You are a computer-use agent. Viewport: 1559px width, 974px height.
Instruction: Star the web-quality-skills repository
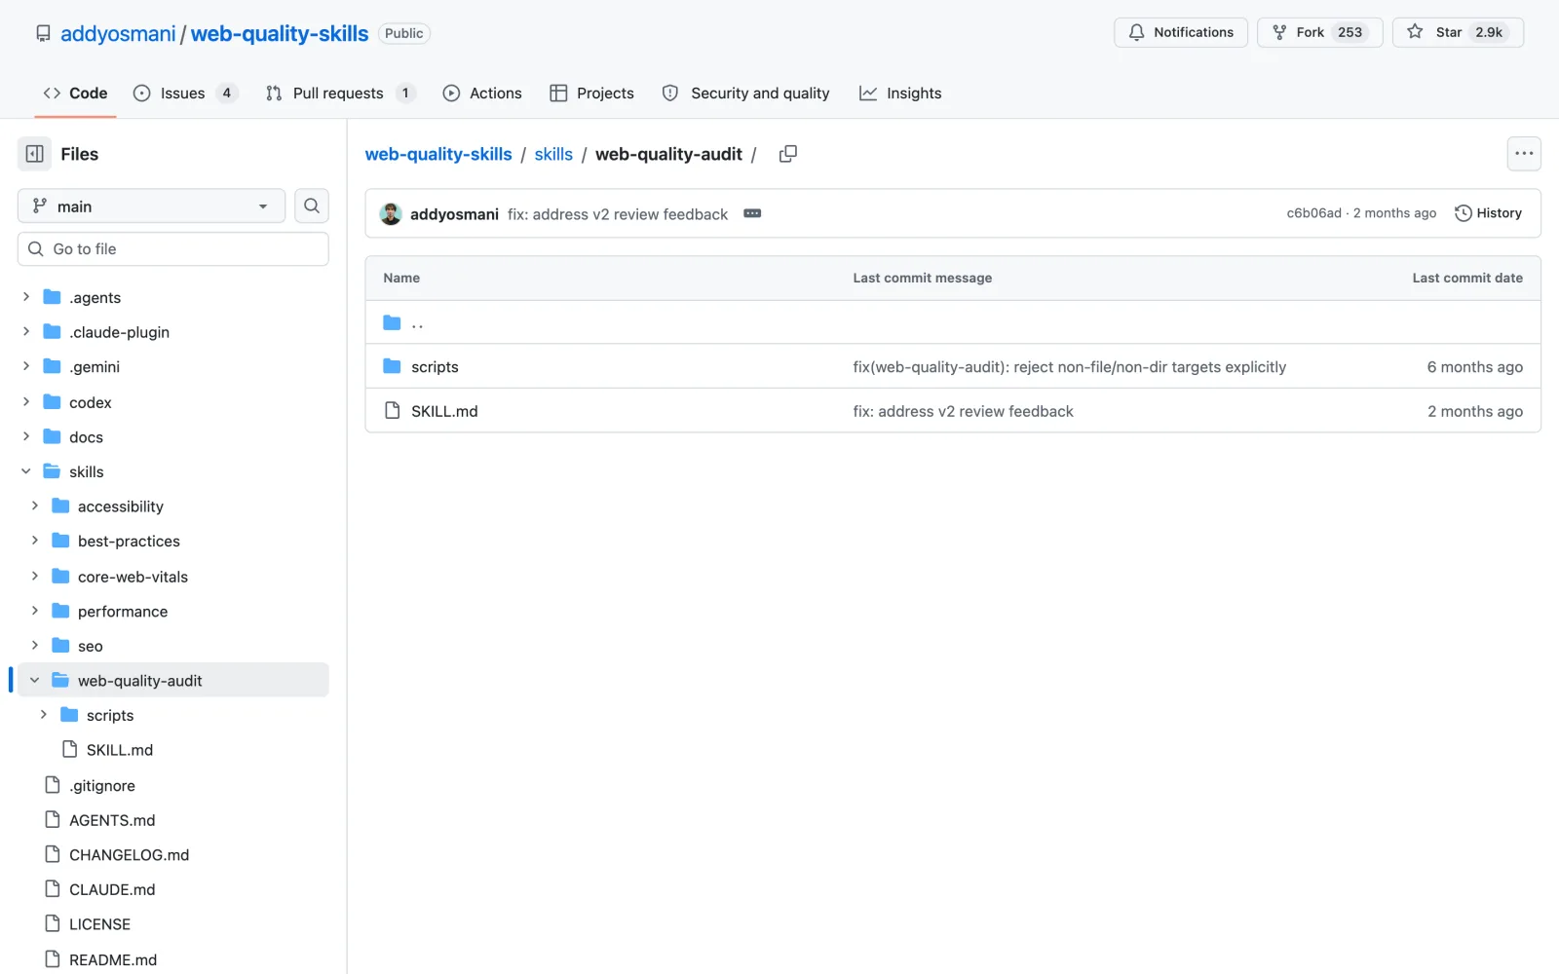(1458, 32)
